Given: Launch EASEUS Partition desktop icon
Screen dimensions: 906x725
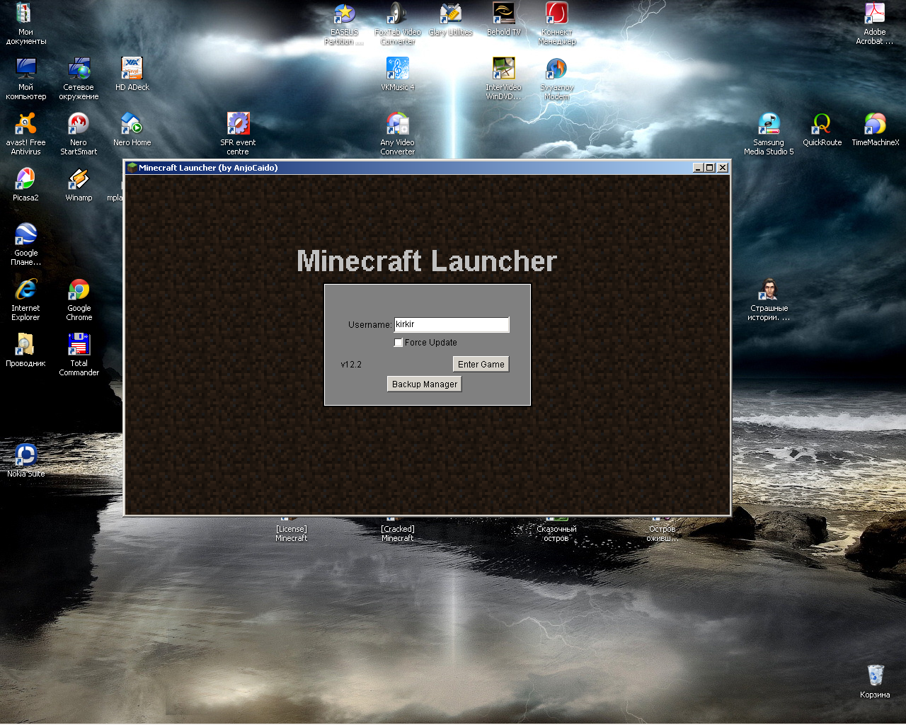Looking at the screenshot, I should click(x=344, y=23).
